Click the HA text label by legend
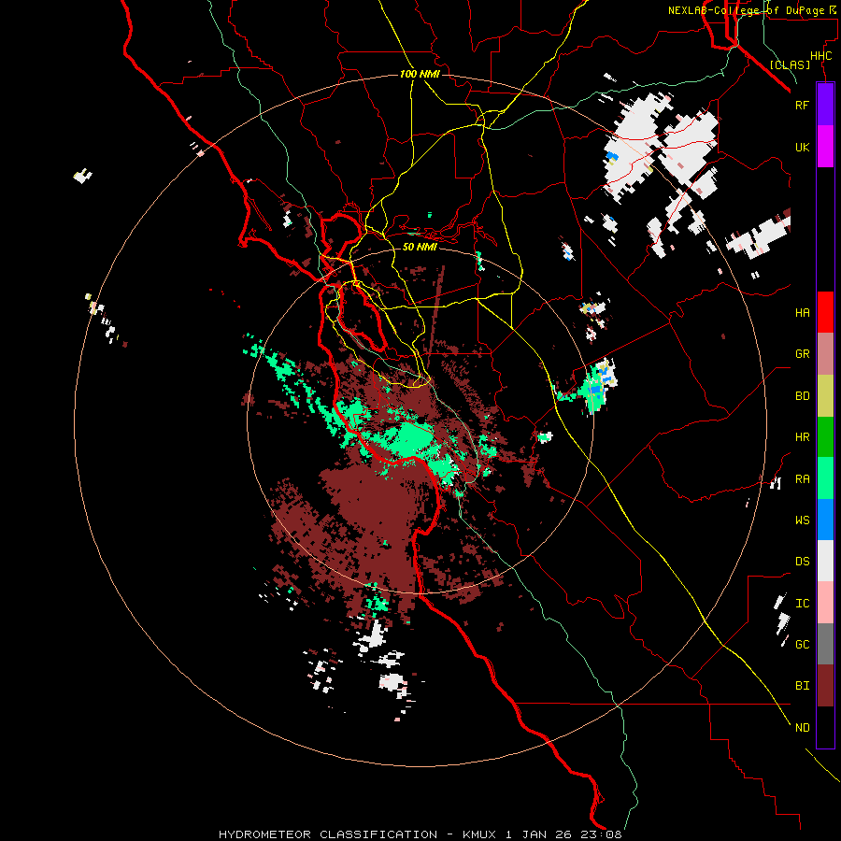The height and width of the screenshot is (841, 841). click(802, 313)
